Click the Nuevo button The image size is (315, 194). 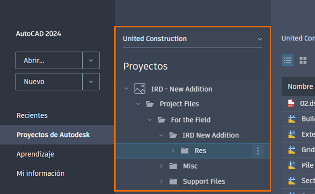tap(49, 82)
